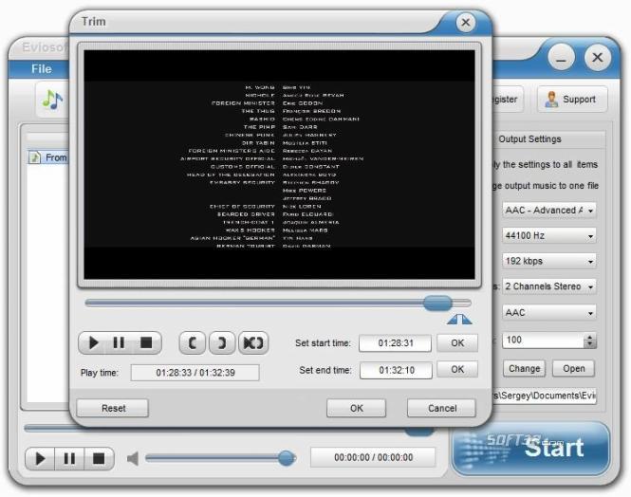Click the Trim dialog seek slider handle
Viewport: 631px width, 497px height.
pos(437,303)
